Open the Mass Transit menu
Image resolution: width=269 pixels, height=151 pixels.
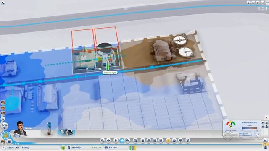point(174,141)
